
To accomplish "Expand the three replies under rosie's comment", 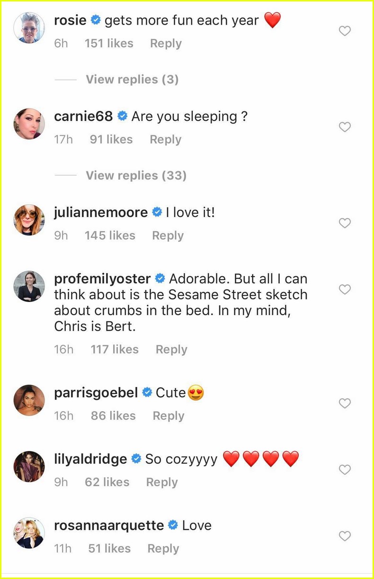I will point(132,79).
